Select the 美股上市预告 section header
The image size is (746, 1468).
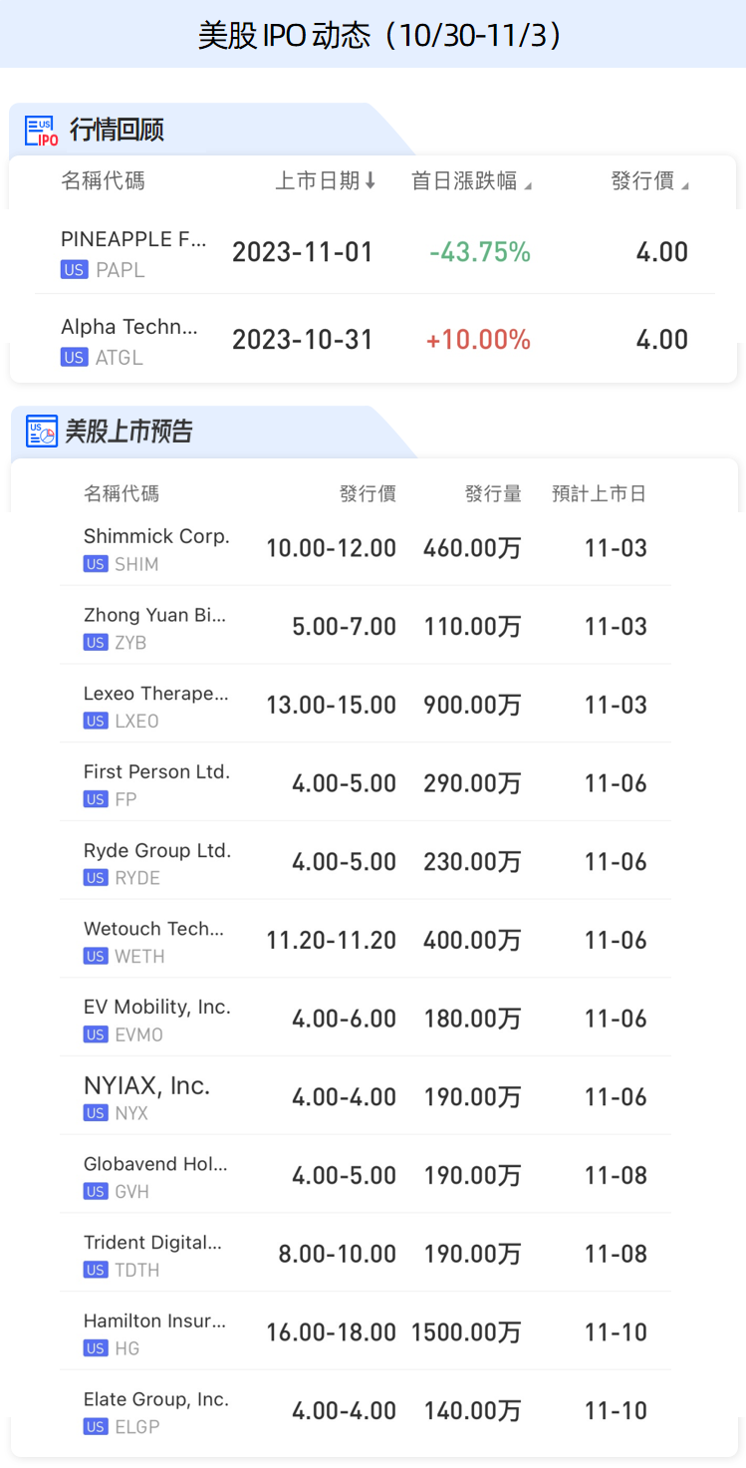click(128, 432)
